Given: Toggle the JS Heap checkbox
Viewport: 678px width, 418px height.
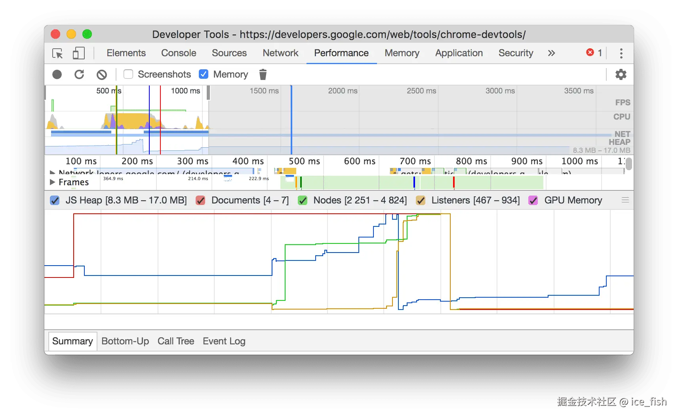Looking at the screenshot, I should [x=55, y=200].
